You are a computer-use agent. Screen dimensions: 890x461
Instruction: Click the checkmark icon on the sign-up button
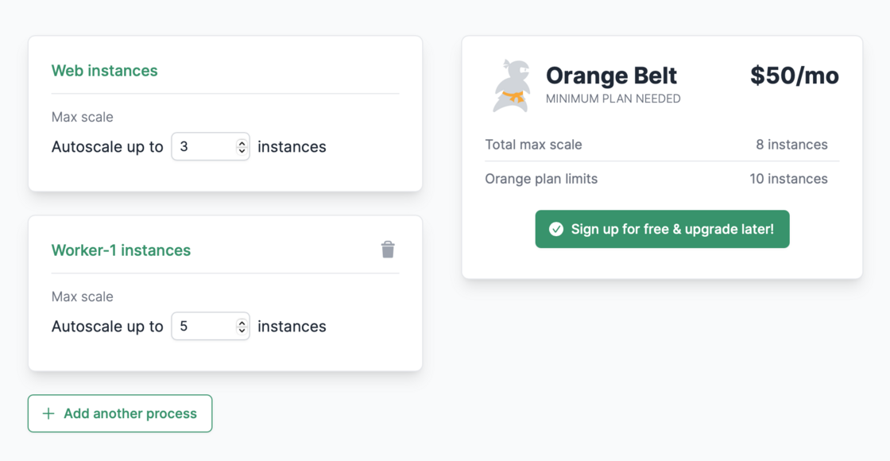click(556, 229)
